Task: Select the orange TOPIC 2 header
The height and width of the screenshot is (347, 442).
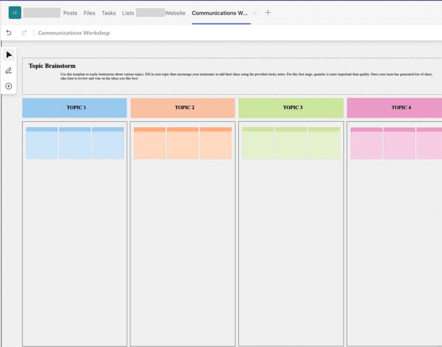Action: (183, 107)
